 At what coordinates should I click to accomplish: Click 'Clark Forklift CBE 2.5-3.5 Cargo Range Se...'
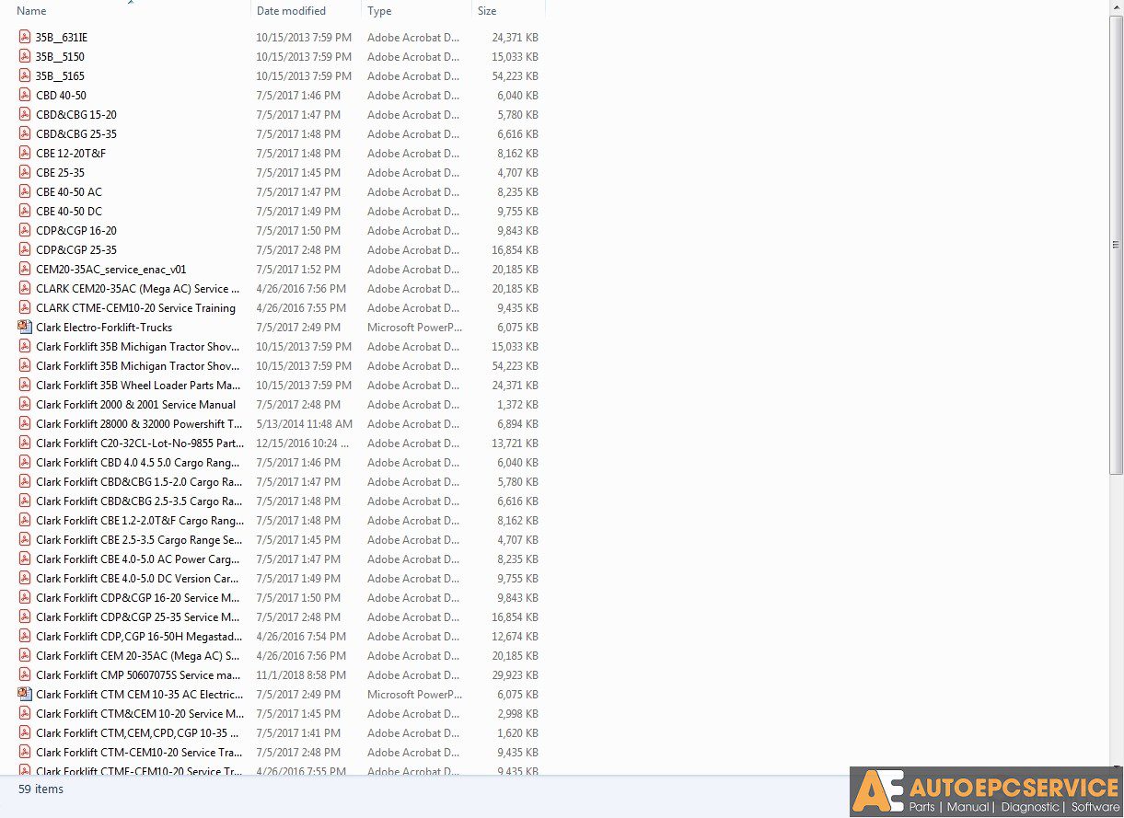click(x=139, y=540)
